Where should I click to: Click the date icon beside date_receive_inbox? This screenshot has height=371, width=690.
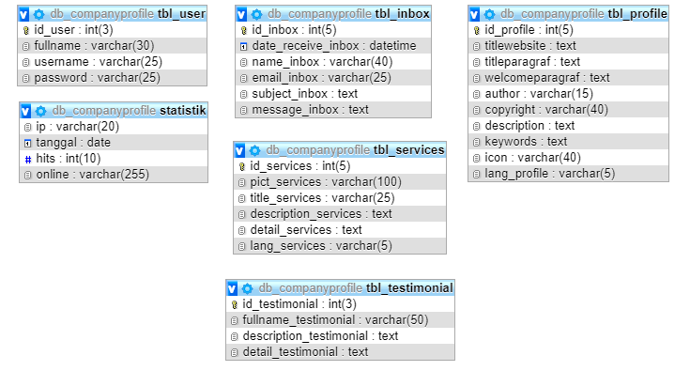coord(244,46)
